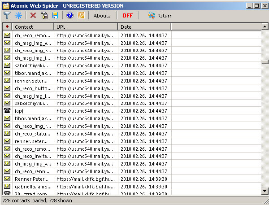The width and height of the screenshot is (269, 205).
Task: Click URL cell of the (ap) row
Action: 85,111
